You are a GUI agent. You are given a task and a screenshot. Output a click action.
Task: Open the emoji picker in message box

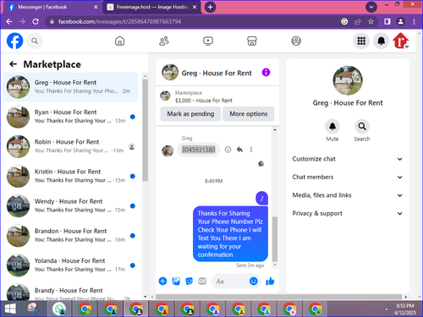(x=254, y=281)
